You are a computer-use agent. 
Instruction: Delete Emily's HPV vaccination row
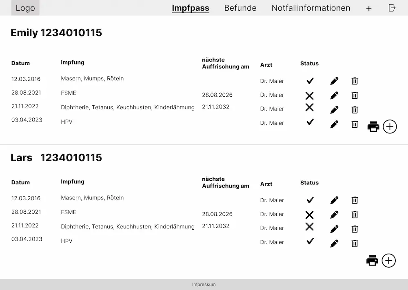pyautogui.click(x=355, y=124)
